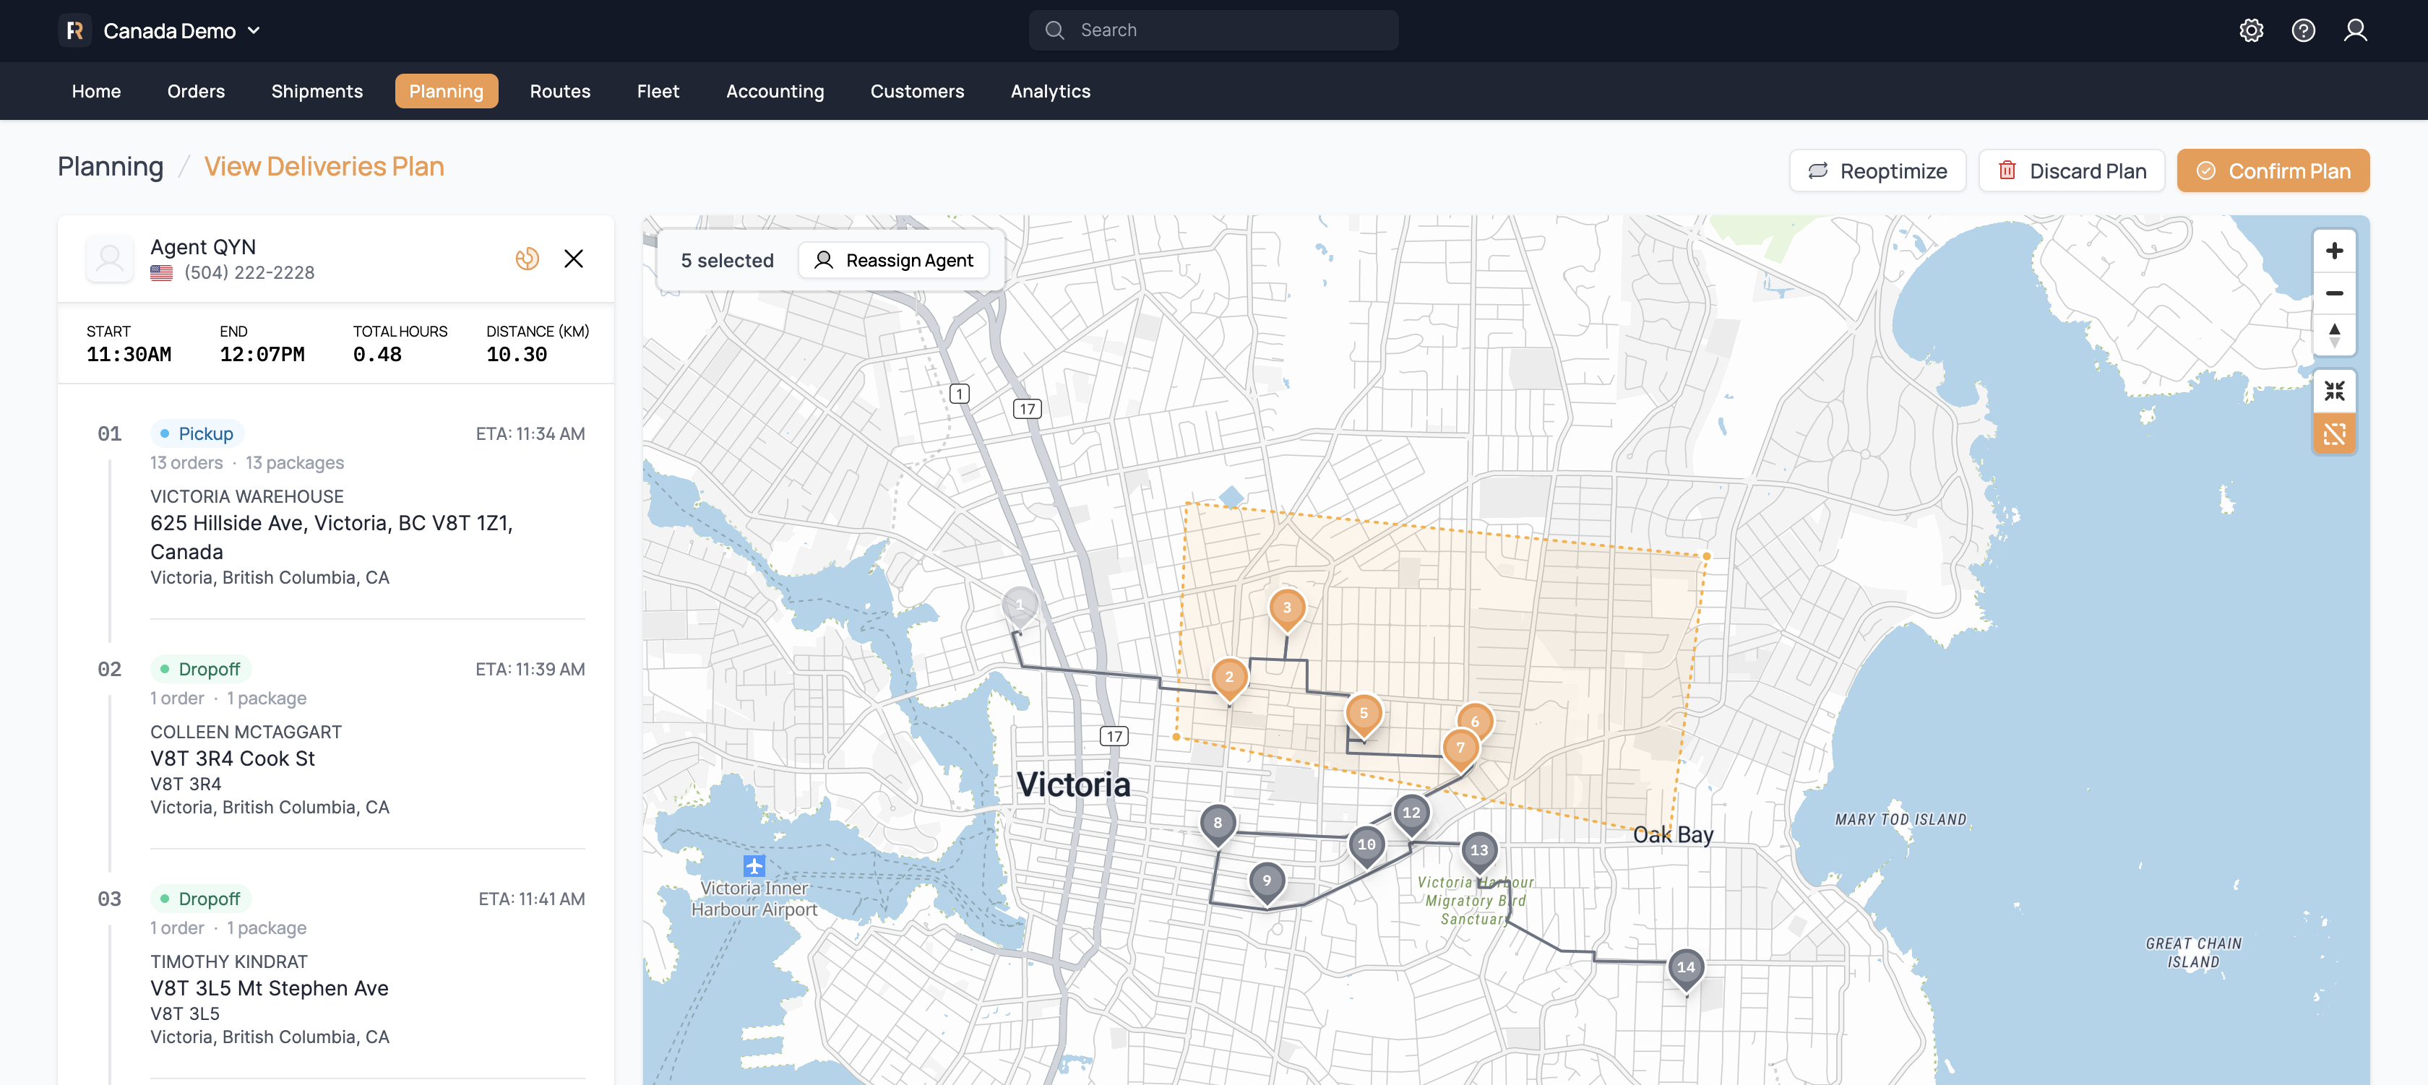
Task: Open the user profile icon
Action: pyautogui.click(x=2354, y=30)
